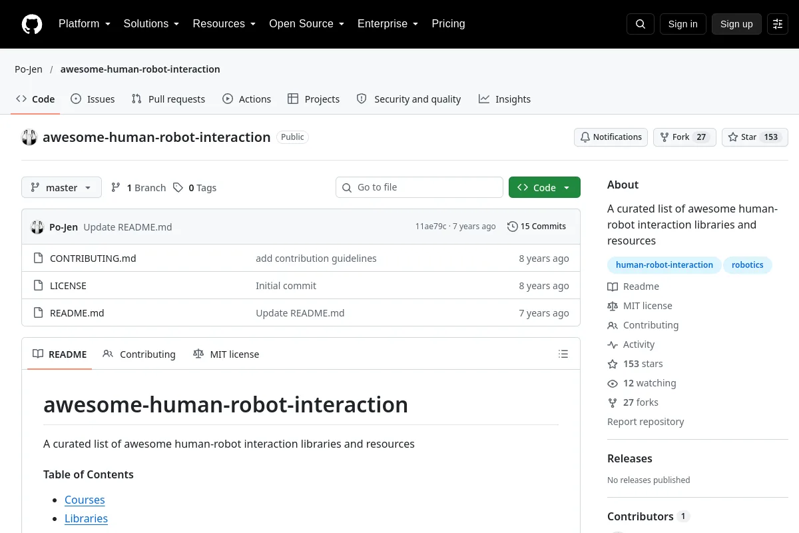The image size is (799, 533).
Task: Click the pulse icon beside Activity
Action: [x=613, y=344]
